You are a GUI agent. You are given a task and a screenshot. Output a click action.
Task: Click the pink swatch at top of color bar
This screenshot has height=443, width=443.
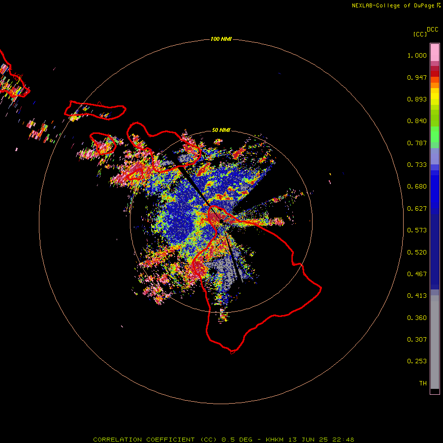point(435,53)
